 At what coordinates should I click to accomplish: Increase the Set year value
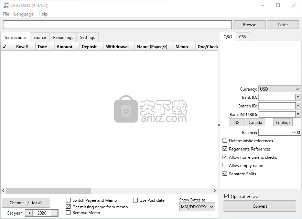point(54,213)
